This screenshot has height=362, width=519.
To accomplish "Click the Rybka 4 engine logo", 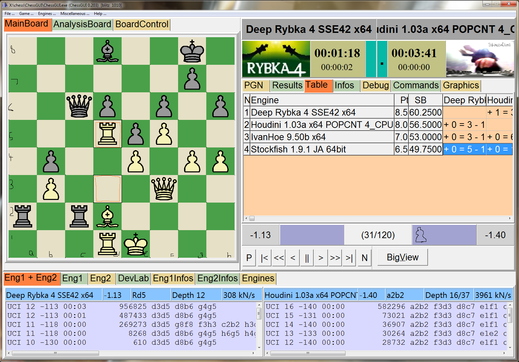I will click(x=276, y=59).
